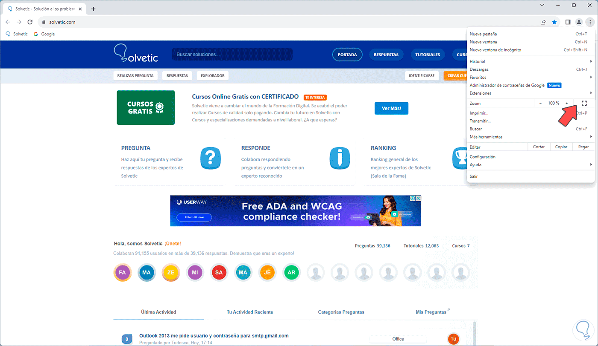This screenshot has height=346, width=598.
Task: Expand the Favoritos submenu
Action: 531,77
